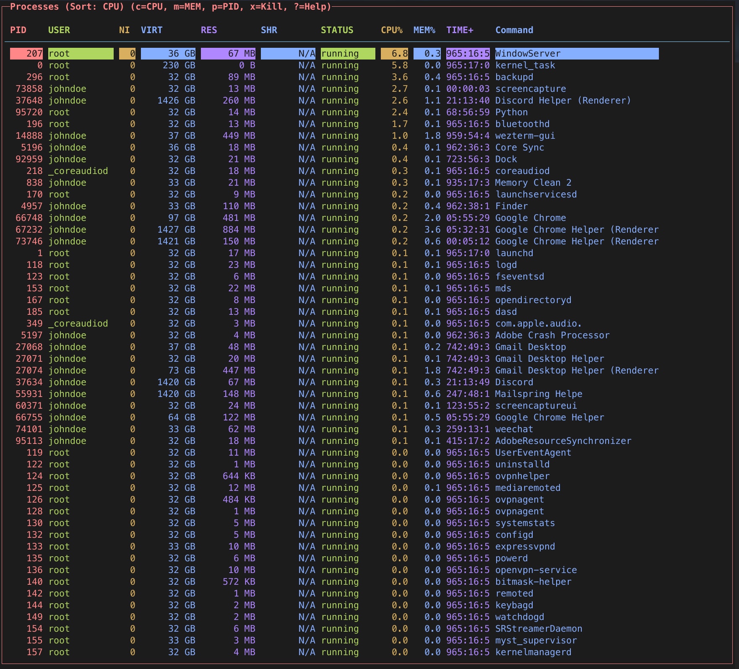Select the Discord process PID 37634
Viewport: 739px width, 669px height.
coord(334,382)
